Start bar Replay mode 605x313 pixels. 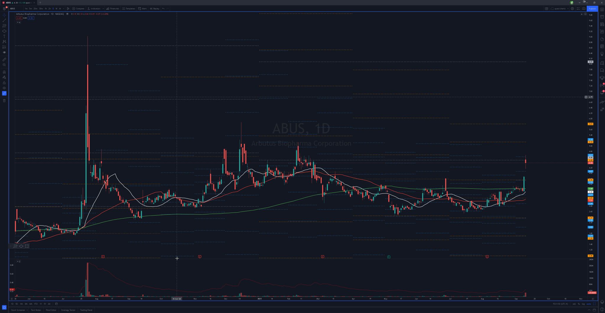(x=154, y=9)
